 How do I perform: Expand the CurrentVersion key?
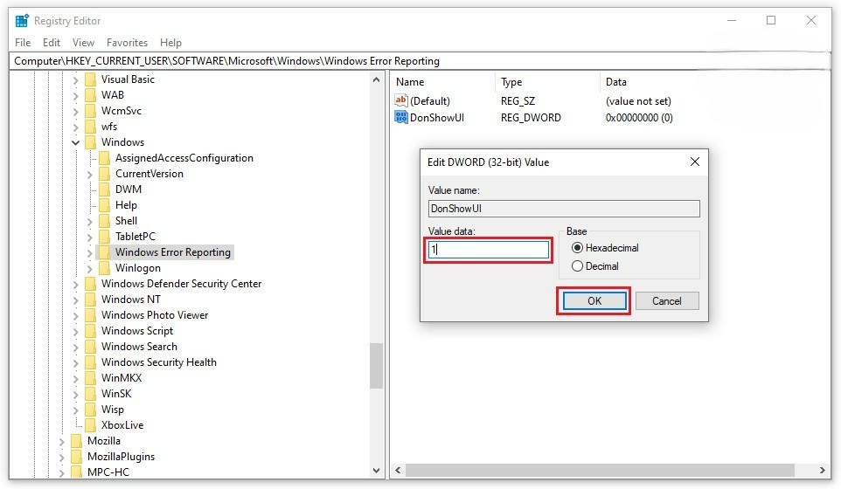[90, 174]
